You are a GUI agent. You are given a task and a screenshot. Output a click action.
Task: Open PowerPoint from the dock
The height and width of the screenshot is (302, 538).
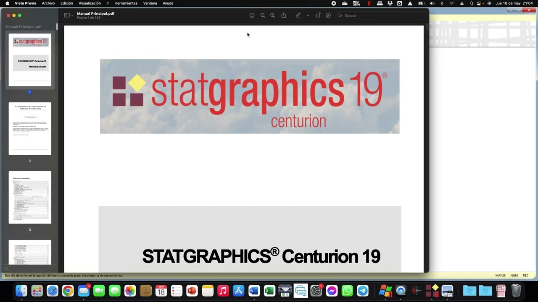(x=192, y=291)
